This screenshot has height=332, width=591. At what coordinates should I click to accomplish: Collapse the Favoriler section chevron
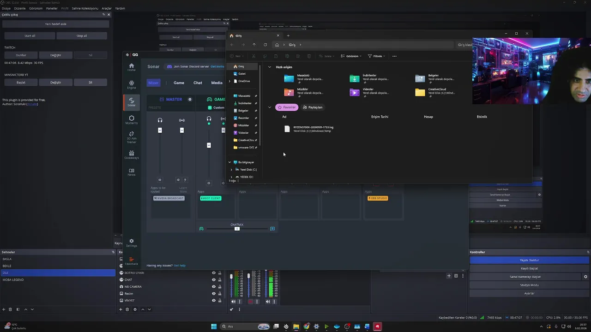tap(270, 107)
